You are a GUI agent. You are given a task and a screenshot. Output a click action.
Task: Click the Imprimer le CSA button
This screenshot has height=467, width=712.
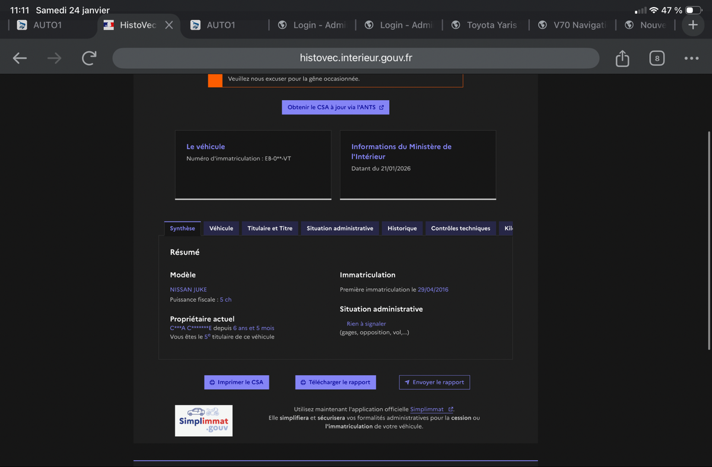pos(237,382)
